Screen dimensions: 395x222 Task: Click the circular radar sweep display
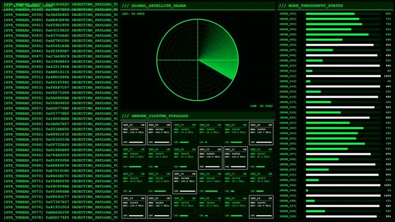click(198, 60)
